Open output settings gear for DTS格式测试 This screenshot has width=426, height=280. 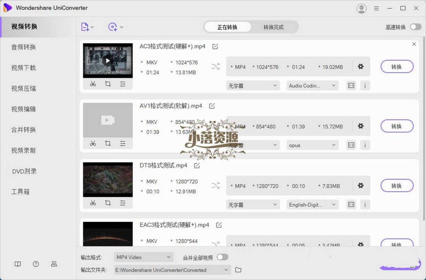click(x=361, y=186)
